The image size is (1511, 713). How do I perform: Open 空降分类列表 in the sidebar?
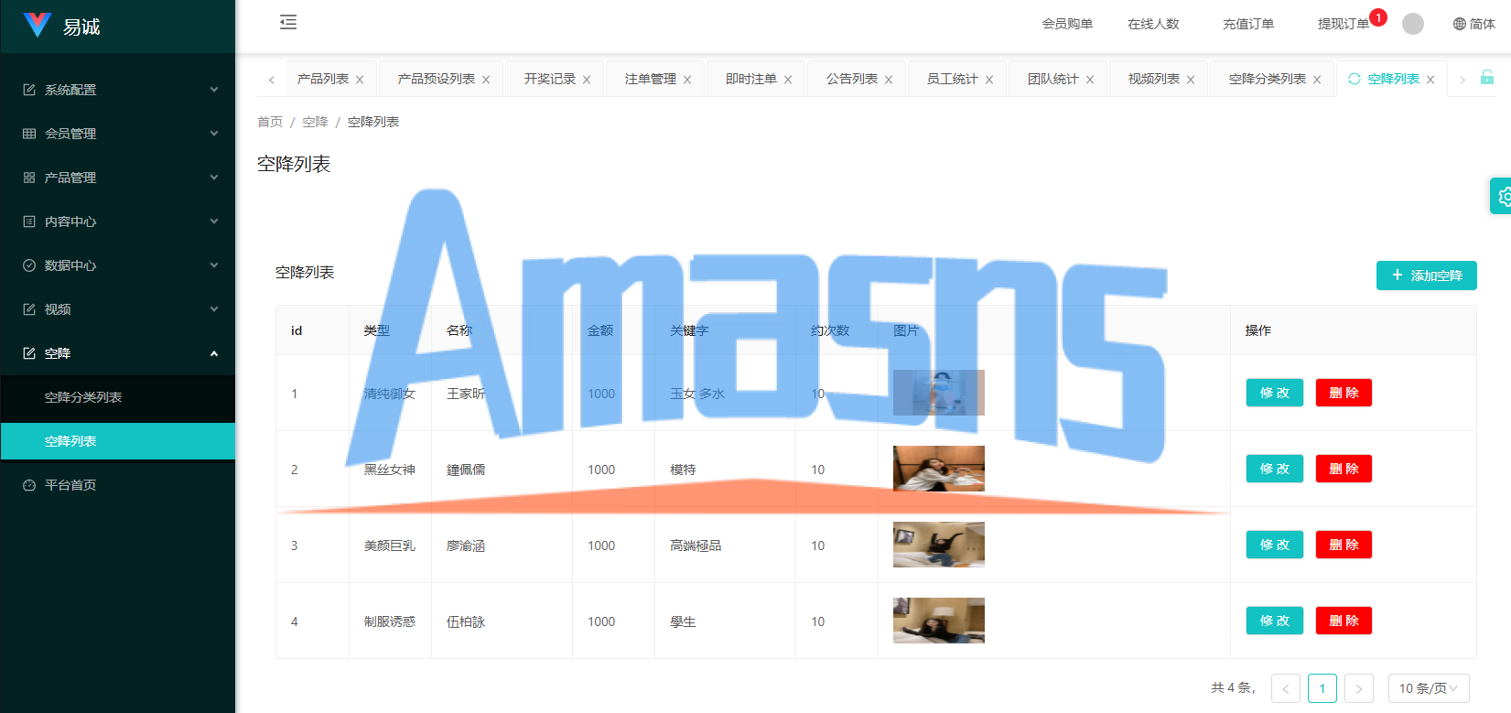(x=118, y=397)
